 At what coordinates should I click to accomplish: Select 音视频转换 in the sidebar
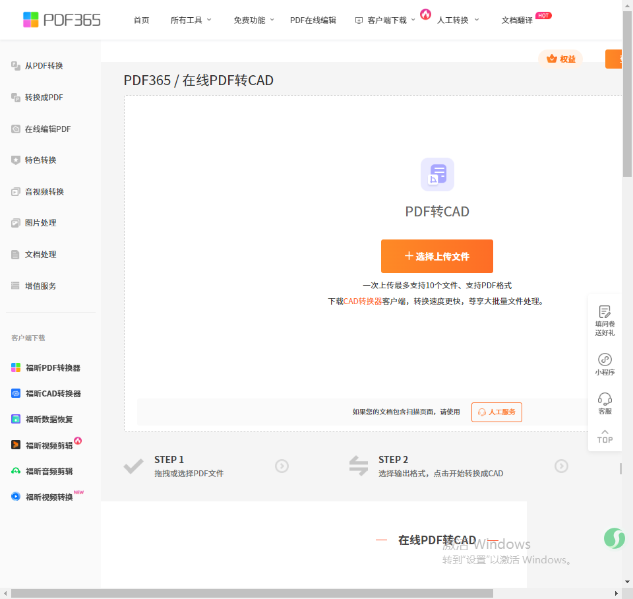44,191
